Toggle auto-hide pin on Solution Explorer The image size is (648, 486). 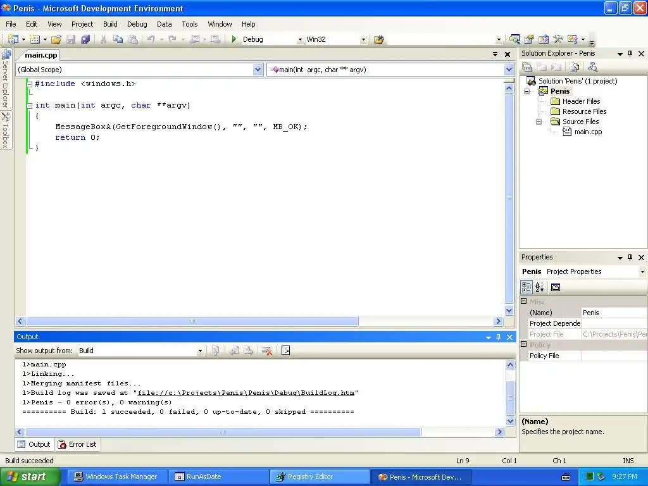tap(630, 53)
